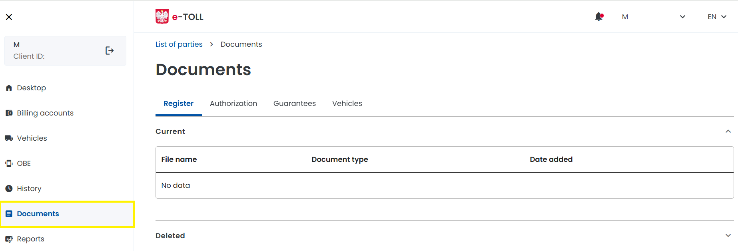Expand the Deleted section

pyautogui.click(x=728, y=236)
